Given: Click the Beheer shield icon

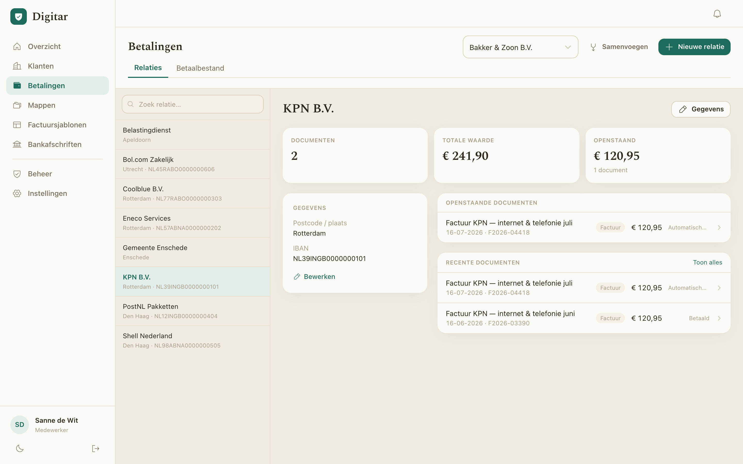Looking at the screenshot, I should pyautogui.click(x=17, y=174).
